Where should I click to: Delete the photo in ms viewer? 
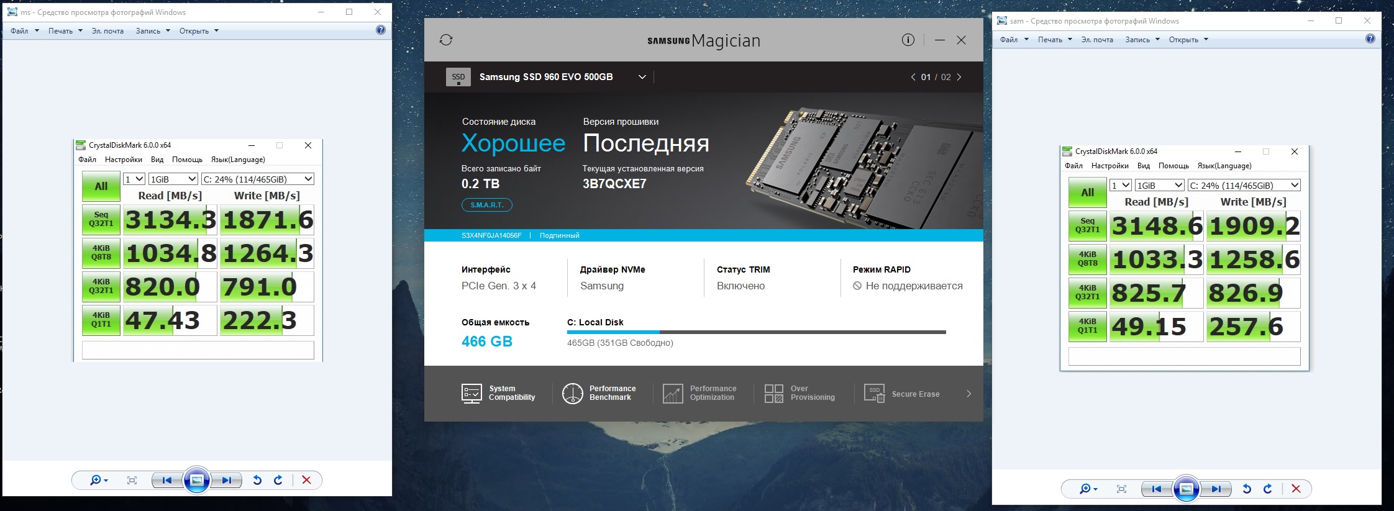tap(306, 480)
